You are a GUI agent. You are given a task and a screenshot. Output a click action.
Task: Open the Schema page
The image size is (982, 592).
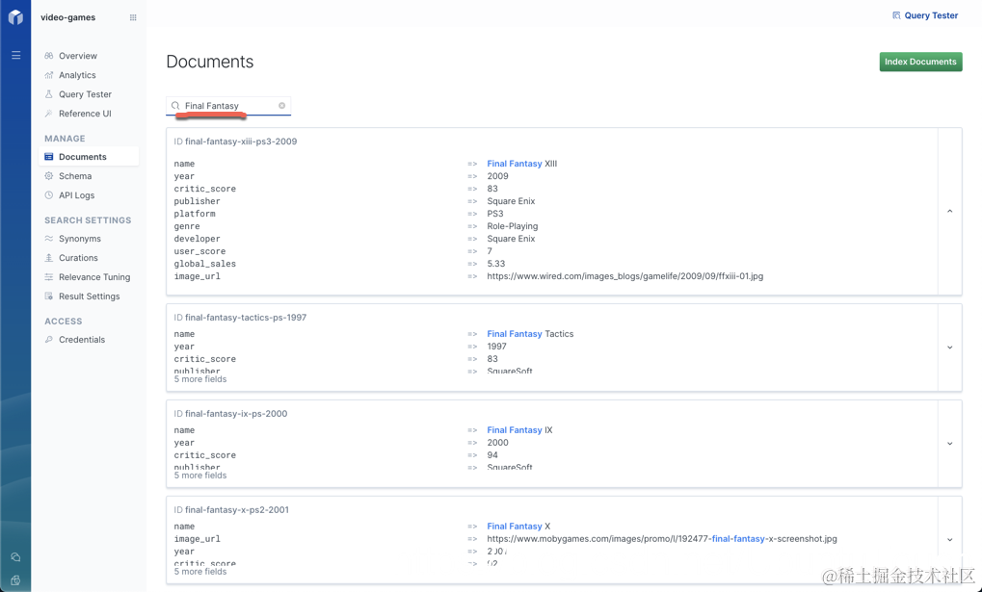coord(75,176)
